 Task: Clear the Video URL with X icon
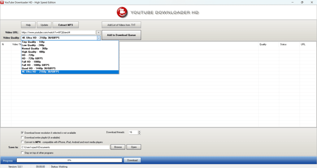coord(98,32)
